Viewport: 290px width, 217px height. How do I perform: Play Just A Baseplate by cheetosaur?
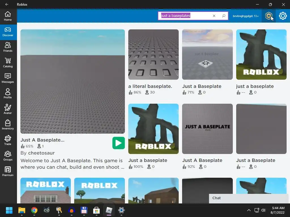coord(119,143)
